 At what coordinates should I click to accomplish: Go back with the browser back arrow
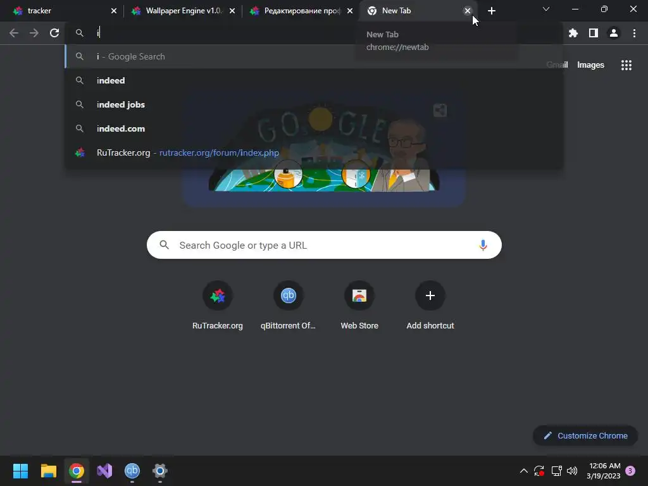[x=14, y=33]
